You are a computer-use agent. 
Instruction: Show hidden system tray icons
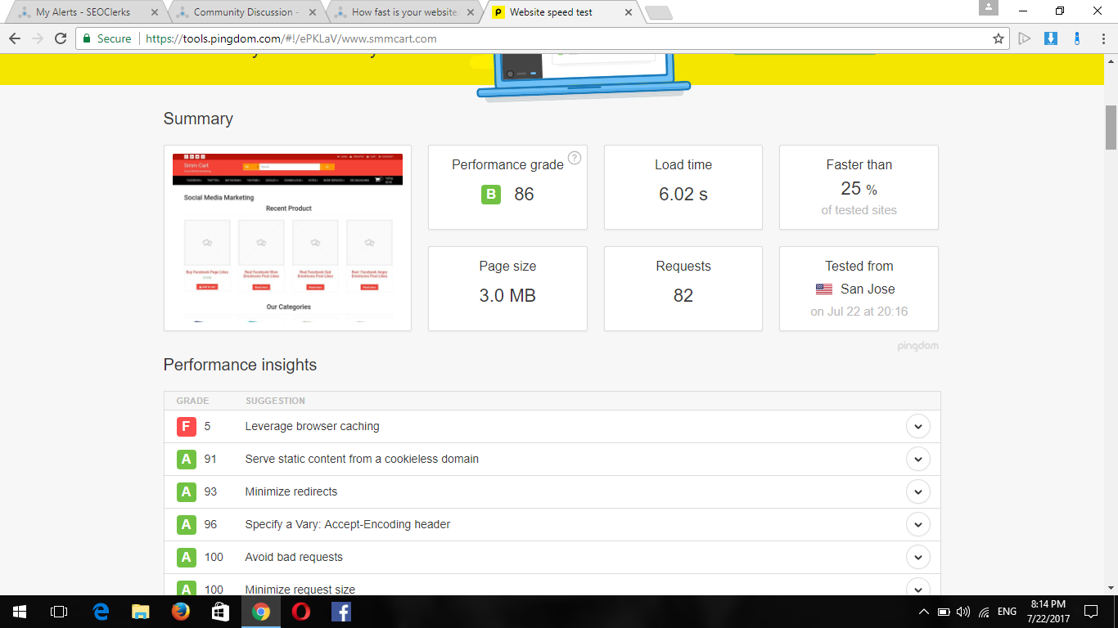click(924, 612)
